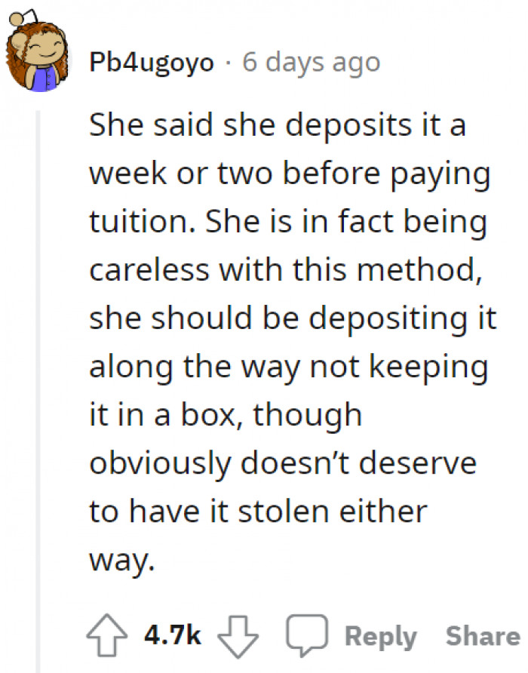This screenshot has width=528, height=673.
Task: Click the vertical thread bar on the left
Action: pyautogui.click(x=38, y=340)
